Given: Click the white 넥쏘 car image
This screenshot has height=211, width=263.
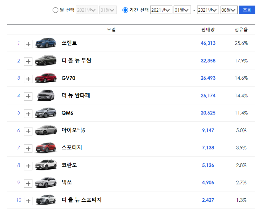Looking at the screenshot, I should pos(46,182).
